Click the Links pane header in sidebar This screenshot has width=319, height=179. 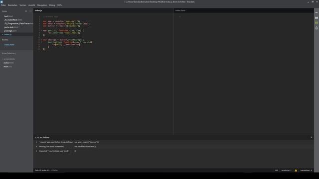tap(4, 11)
